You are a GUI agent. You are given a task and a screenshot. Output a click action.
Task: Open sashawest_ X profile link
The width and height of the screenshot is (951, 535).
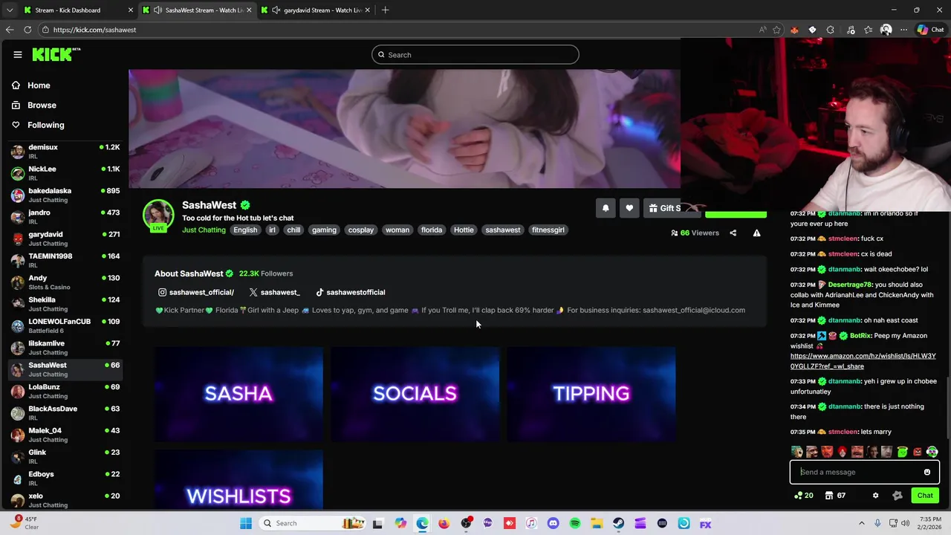click(275, 292)
